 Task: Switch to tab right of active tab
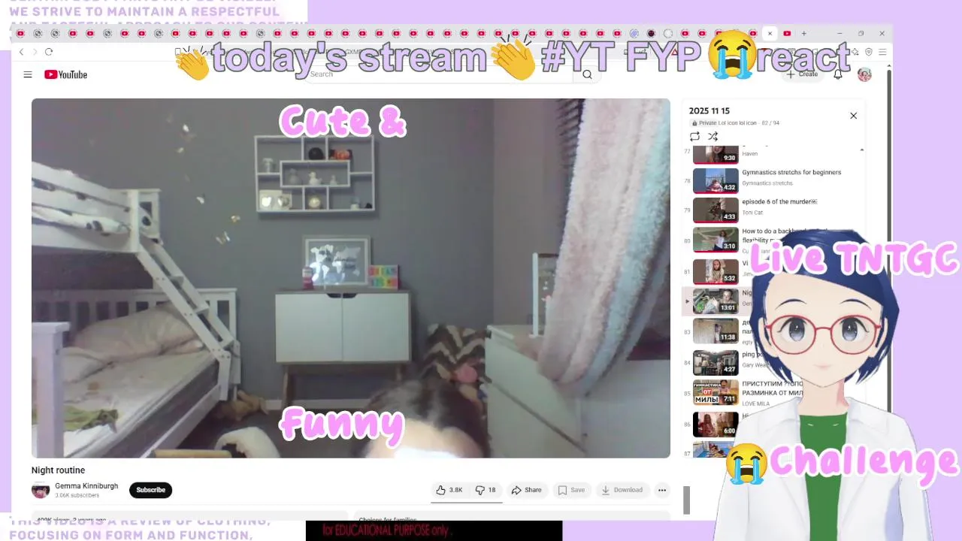tap(787, 33)
